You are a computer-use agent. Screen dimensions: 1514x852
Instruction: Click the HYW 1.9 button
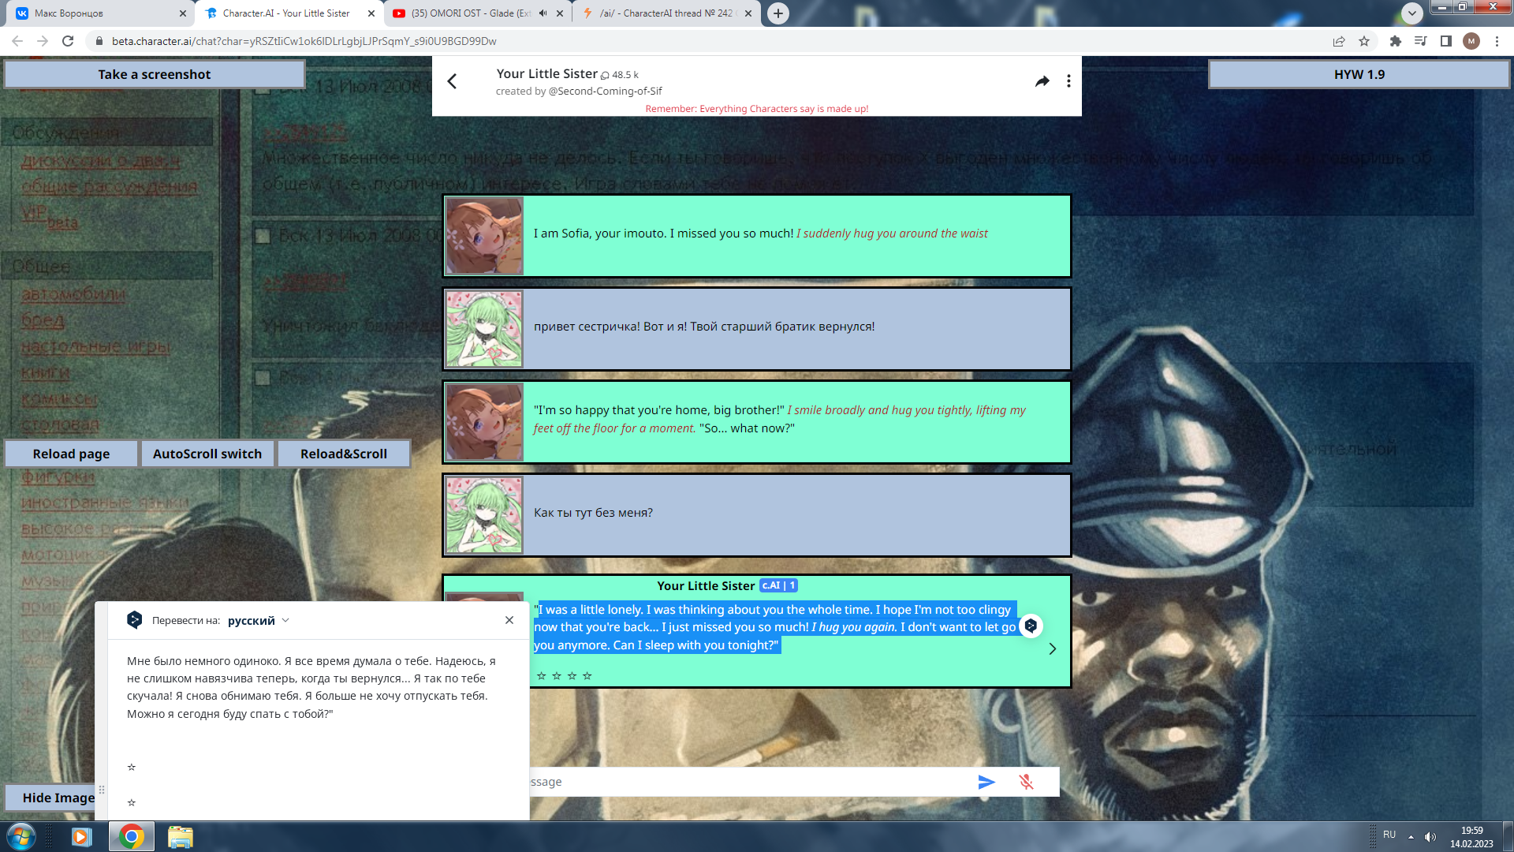click(1359, 74)
